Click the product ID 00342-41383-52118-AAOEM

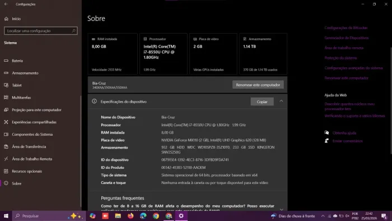pyautogui.click(x=184, y=168)
